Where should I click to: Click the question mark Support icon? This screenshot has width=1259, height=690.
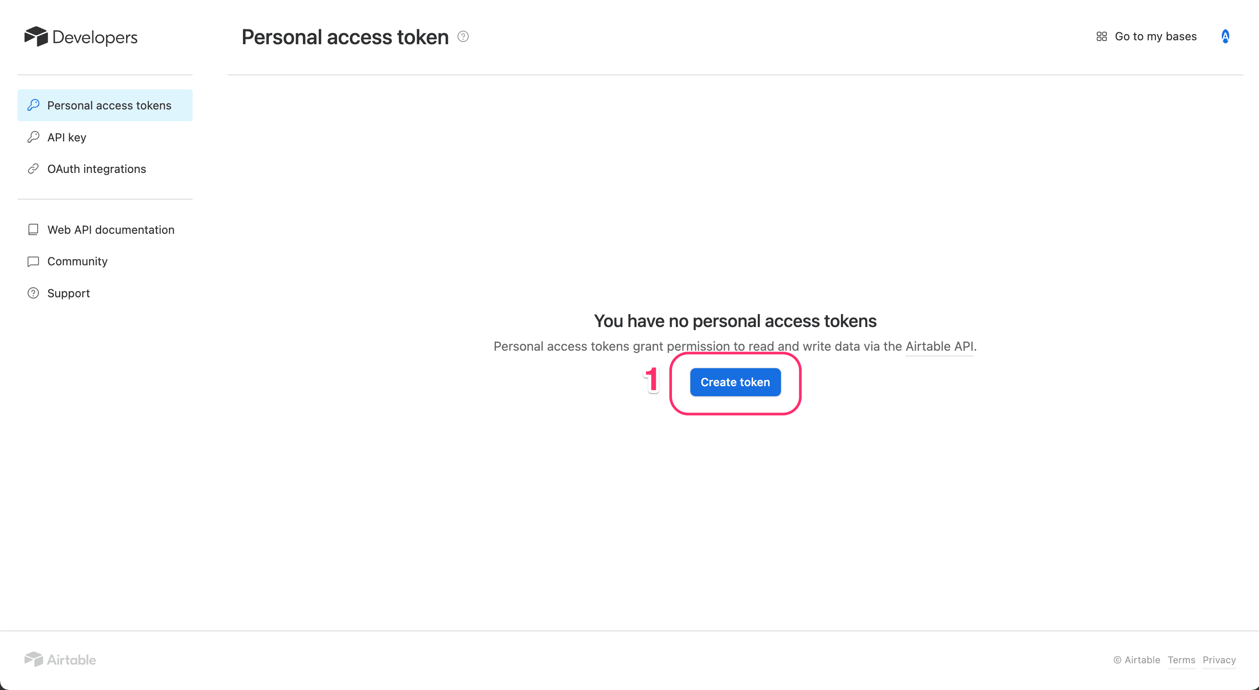[33, 293]
